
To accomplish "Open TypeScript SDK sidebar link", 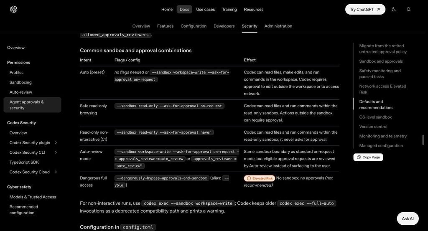I will click(x=24, y=162).
